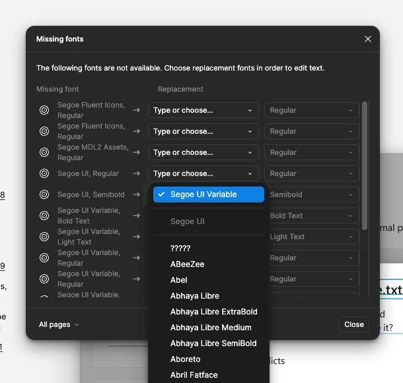Select ABeeZee from the font list
This screenshot has width=403, height=383.
click(x=209, y=264)
